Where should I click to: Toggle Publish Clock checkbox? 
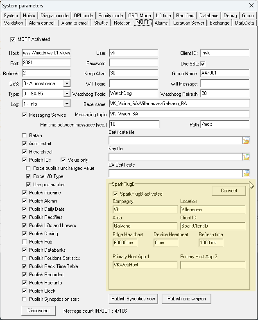[x=24, y=291]
